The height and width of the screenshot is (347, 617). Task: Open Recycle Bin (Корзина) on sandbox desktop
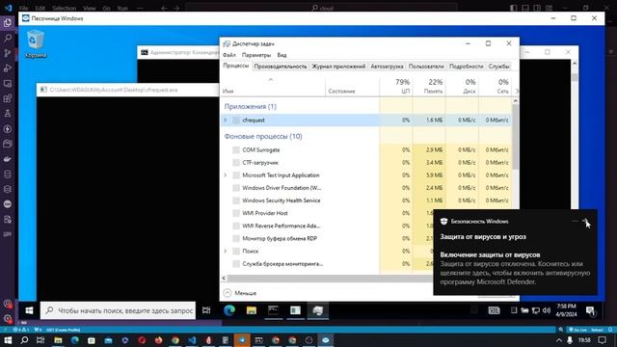(36, 44)
